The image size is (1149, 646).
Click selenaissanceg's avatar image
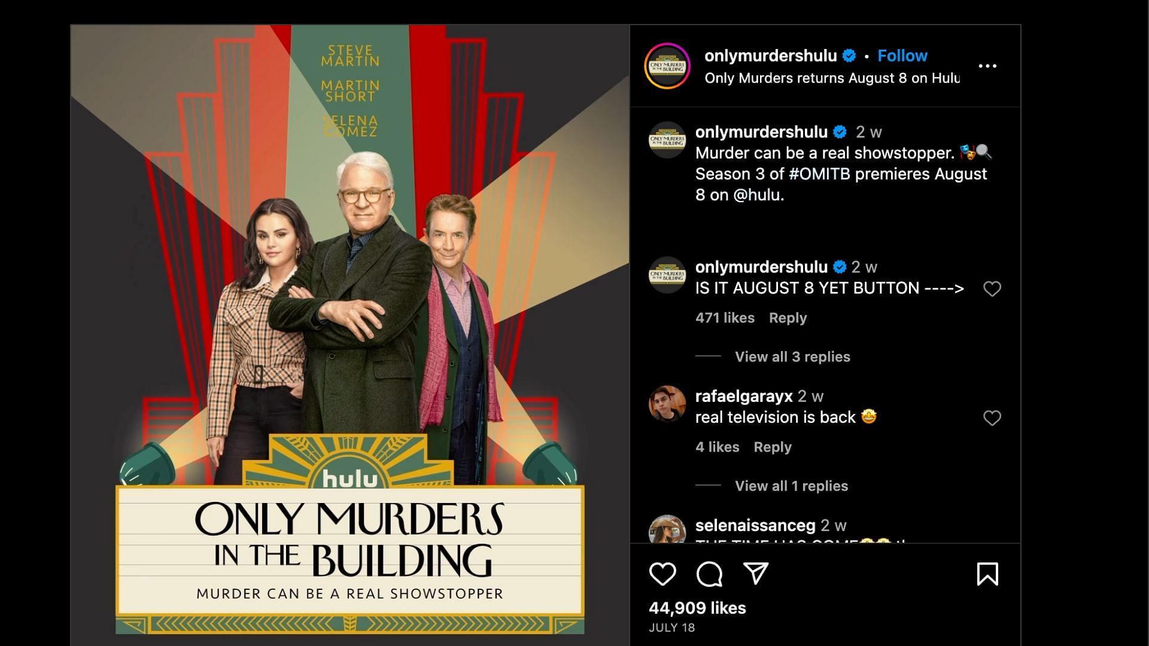(667, 529)
